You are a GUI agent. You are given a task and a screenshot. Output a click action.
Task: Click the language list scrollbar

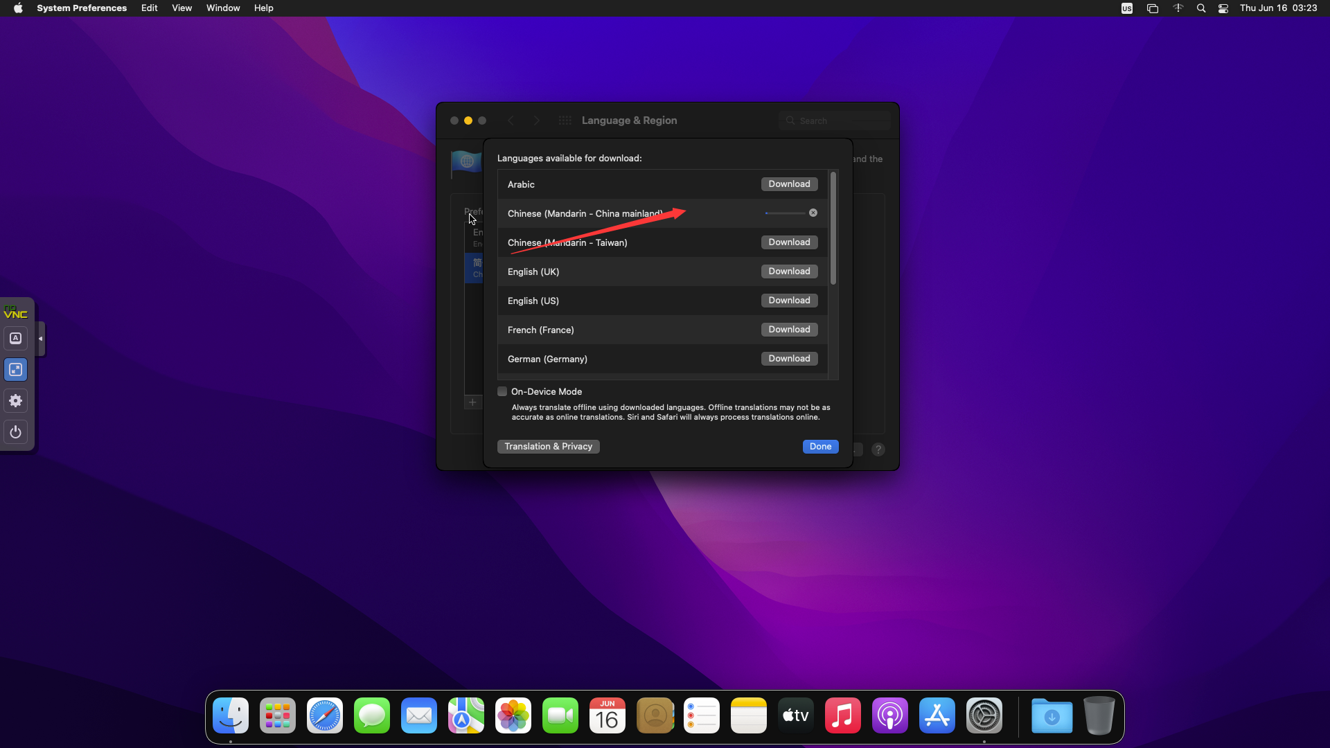pos(833,228)
